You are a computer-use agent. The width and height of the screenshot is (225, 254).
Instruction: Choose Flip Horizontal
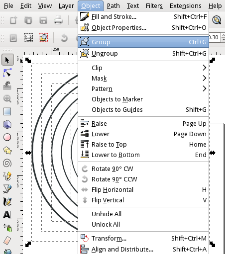[143, 189]
